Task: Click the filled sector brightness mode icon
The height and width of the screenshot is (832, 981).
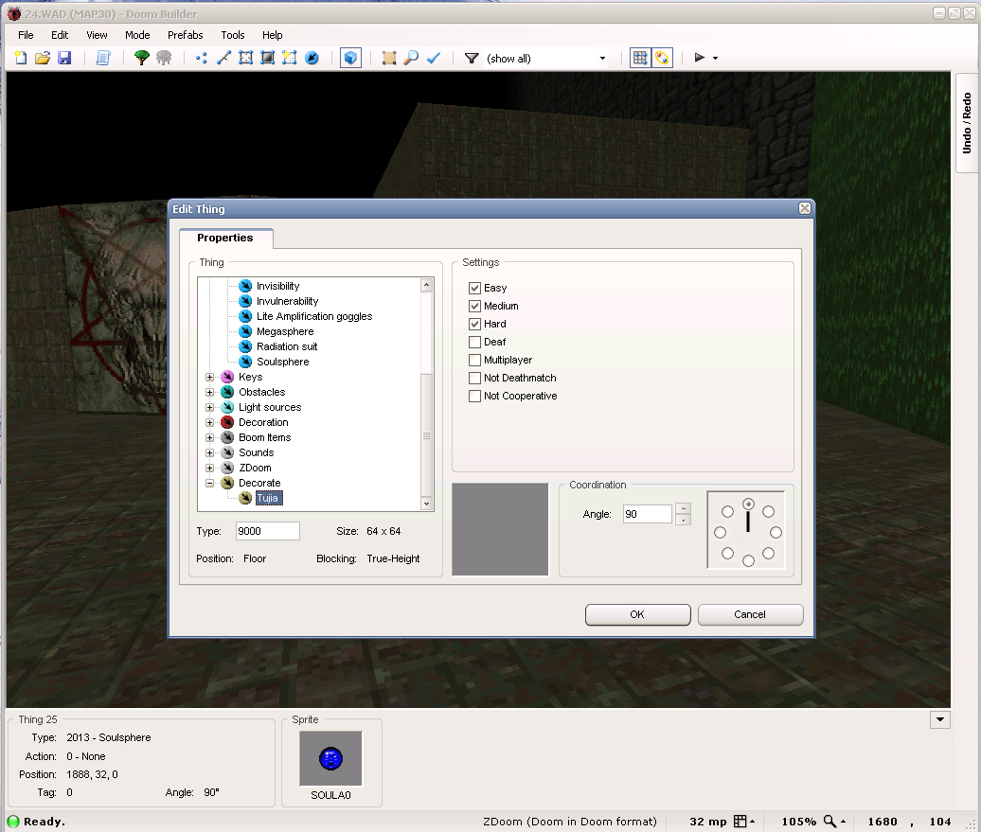Action: coord(268,58)
